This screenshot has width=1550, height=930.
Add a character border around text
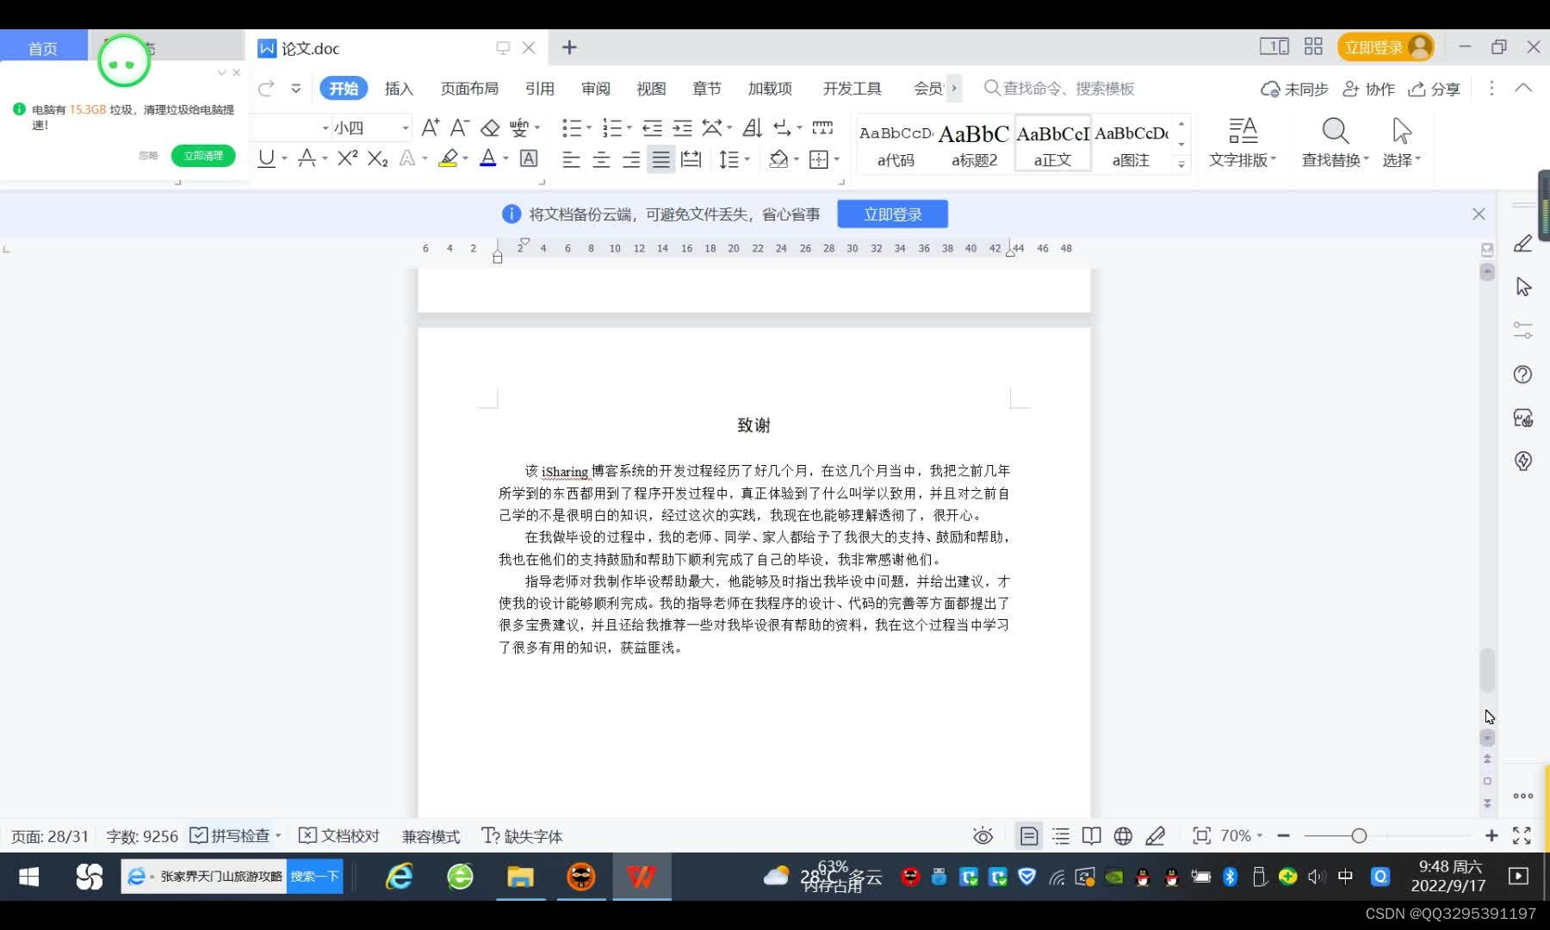tap(529, 158)
